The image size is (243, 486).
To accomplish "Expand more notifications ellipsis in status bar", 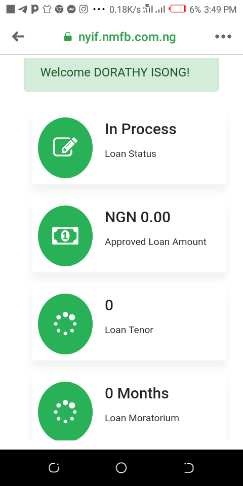I will pyautogui.click(x=99, y=10).
